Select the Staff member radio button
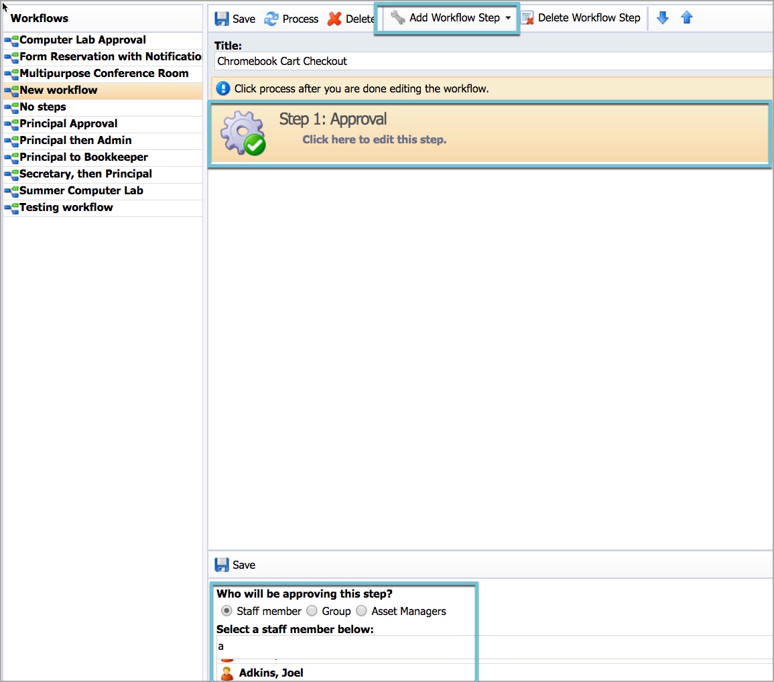Viewport: 774px width, 682px height. coord(227,611)
